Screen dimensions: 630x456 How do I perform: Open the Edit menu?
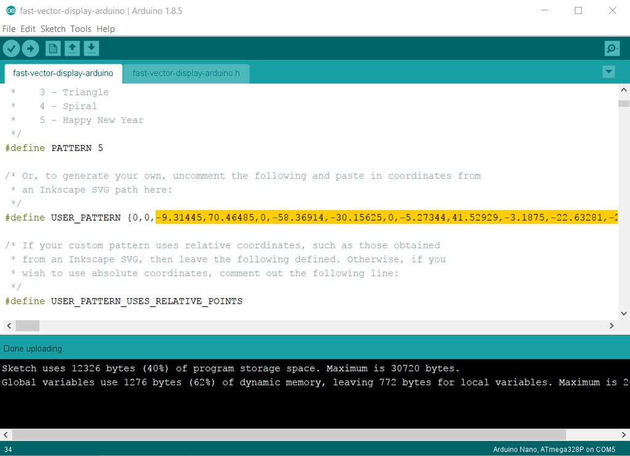(x=28, y=29)
